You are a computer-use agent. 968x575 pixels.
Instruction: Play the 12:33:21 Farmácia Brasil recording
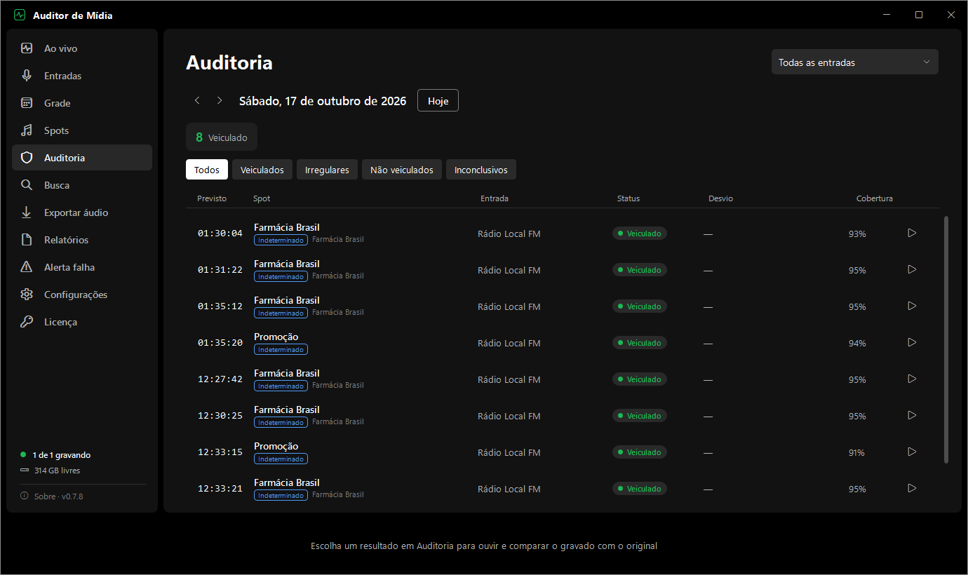click(912, 488)
